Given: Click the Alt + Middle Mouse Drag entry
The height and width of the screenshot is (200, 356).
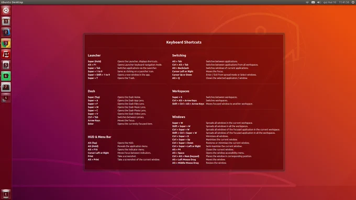Looking at the screenshot, I should coord(185,163).
